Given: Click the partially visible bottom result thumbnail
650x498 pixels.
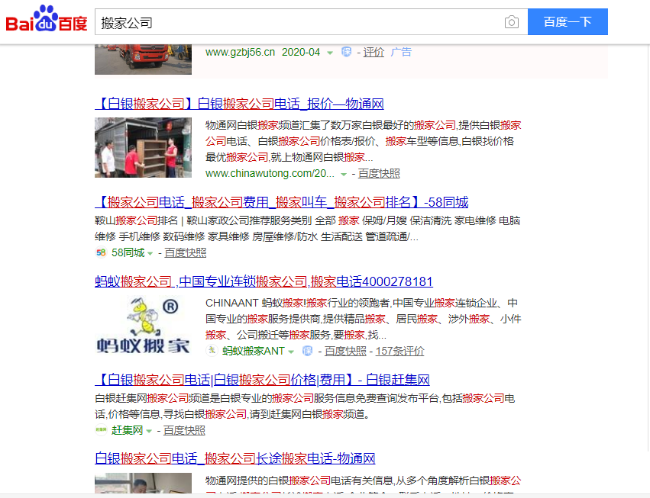Looking at the screenshot, I should pyautogui.click(x=143, y=483).
